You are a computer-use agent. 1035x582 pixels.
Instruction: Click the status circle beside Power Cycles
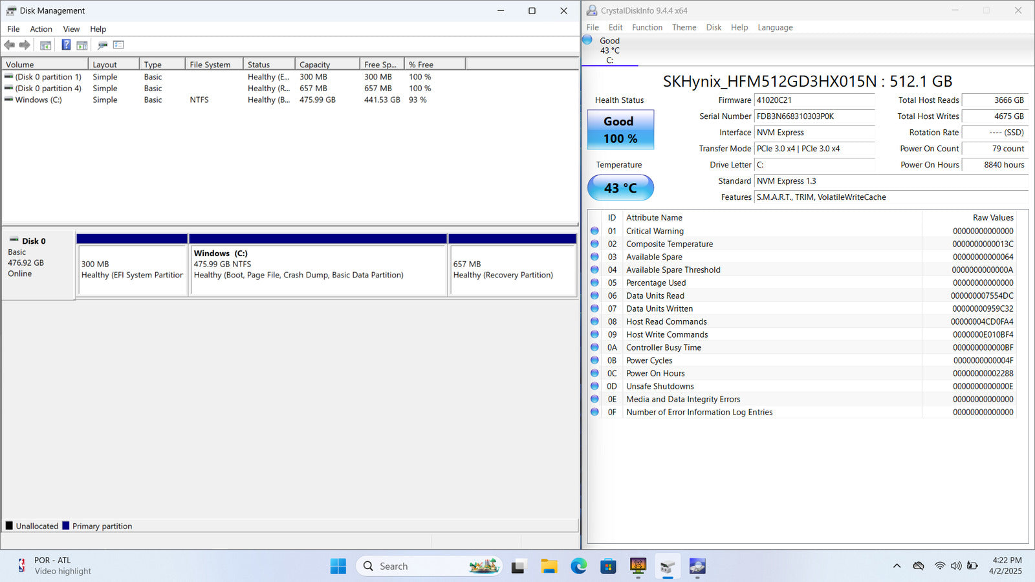tap(594, 360)
